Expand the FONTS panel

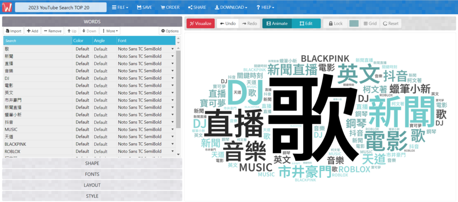coord(92,174)
